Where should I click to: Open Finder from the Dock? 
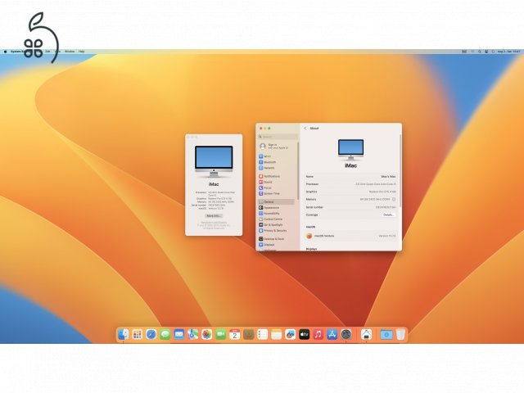pos(124,334)
